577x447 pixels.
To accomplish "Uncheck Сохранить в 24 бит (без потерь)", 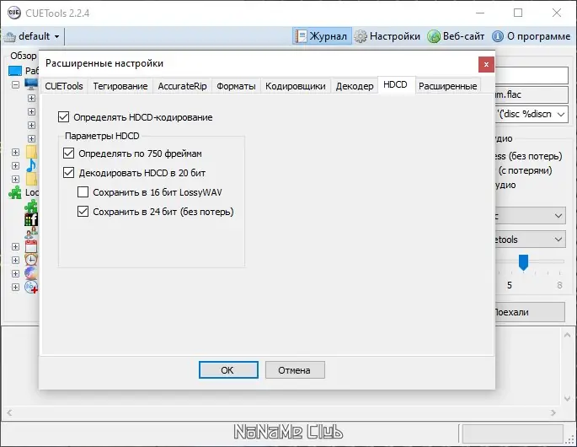I will pos(83,212).
